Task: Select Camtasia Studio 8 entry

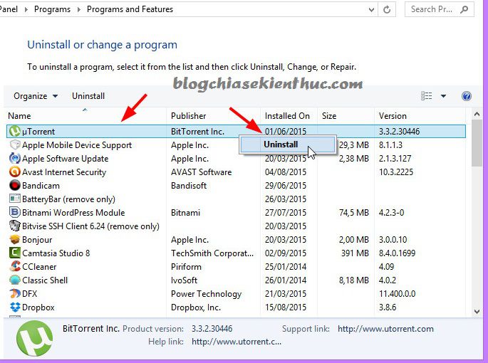Action: click(x=56, y=253)
